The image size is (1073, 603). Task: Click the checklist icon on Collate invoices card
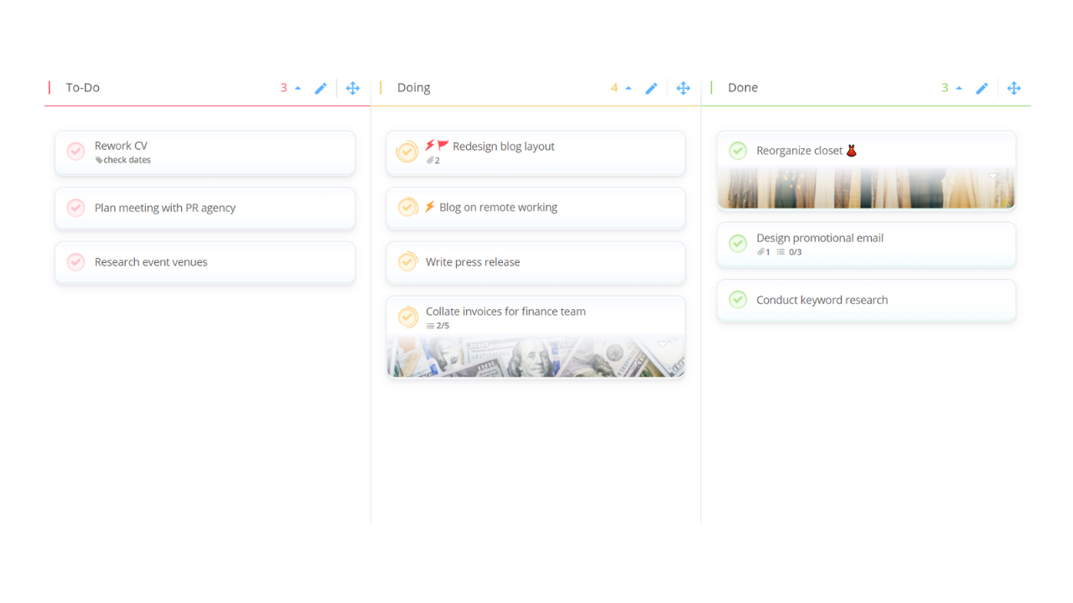point(430,326)
